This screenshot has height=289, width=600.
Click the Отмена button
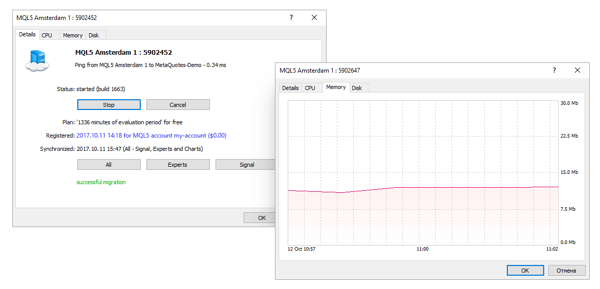point(567,270)
